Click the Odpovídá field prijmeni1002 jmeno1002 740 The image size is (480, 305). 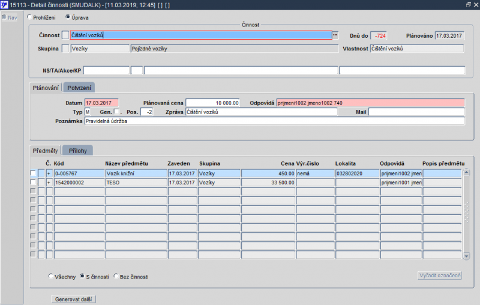[370, 103]
